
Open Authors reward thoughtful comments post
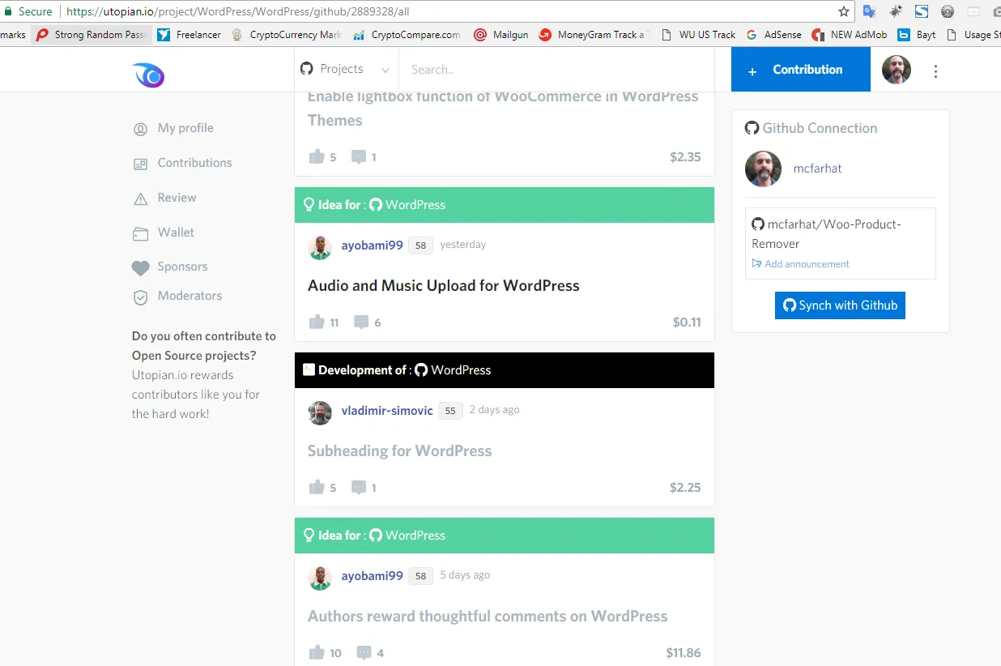pyautogui.click(x=488, y=616)
